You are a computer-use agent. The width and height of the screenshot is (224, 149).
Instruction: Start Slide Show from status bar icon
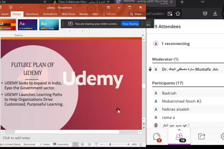(x=96, y=145)
